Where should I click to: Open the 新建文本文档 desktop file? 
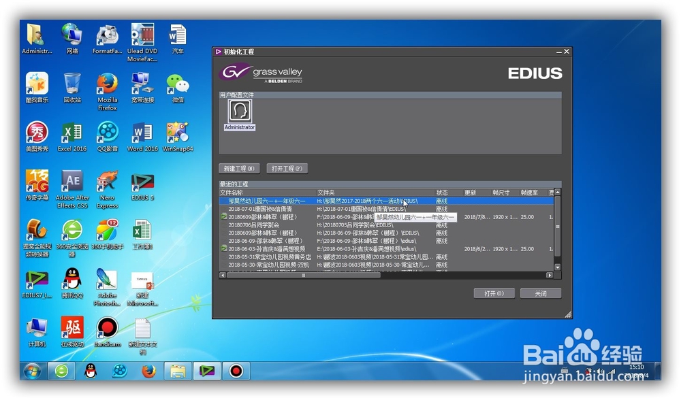(142, 336)
